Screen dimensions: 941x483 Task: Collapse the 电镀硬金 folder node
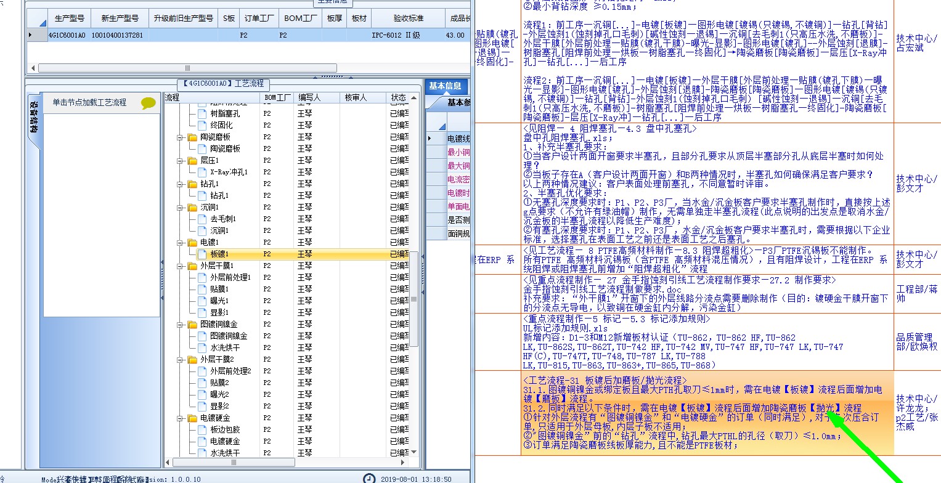click(x=180, y=418)
